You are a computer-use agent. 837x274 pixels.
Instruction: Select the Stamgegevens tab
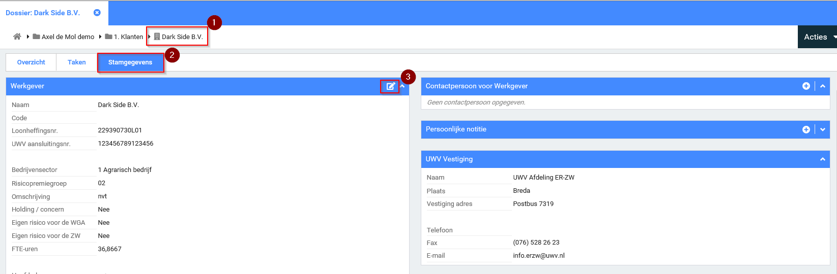(x=130, y=62)
